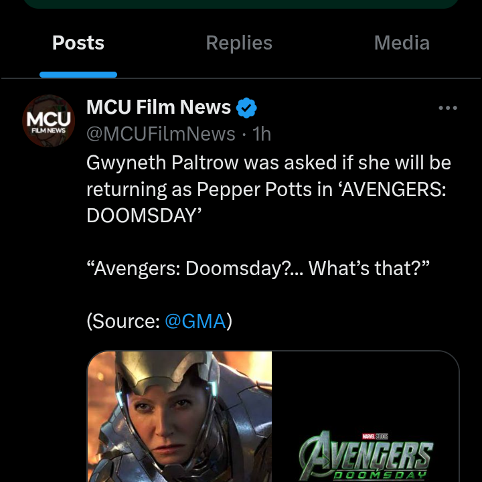This screenshot has width=482, height=482.
Task: Switch to the Replies tab
Action: pyautogui.click(x=239, y=43)
